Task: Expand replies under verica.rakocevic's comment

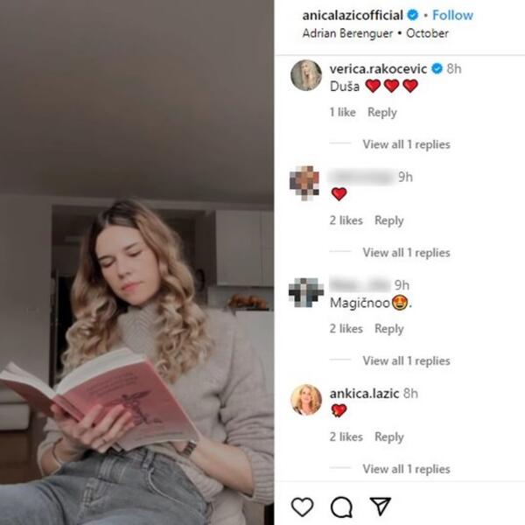Action: coord(406,144)
